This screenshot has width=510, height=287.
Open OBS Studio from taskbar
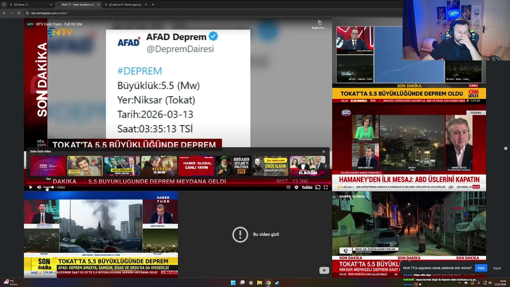(x=251, y=283)
